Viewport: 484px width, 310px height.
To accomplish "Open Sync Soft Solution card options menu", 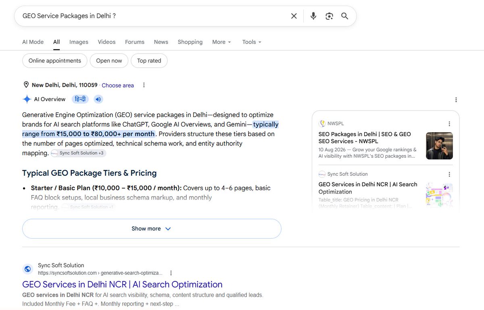I will (x=449, y=174).
